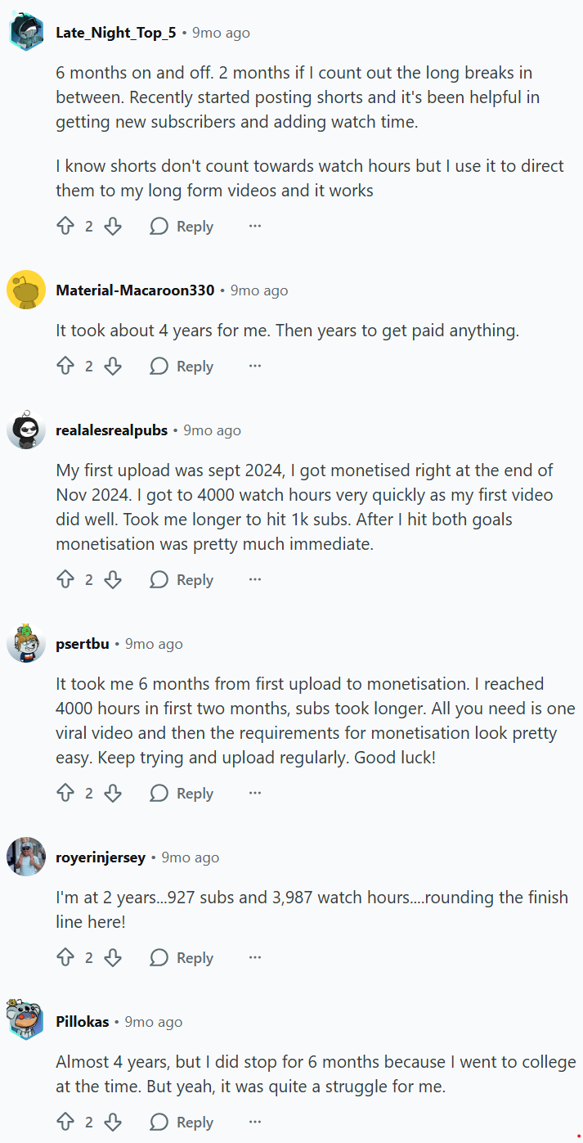The image size is (583, 1143).
Task: Downvote royerinjersey's comment
Action: click(113, 958)
